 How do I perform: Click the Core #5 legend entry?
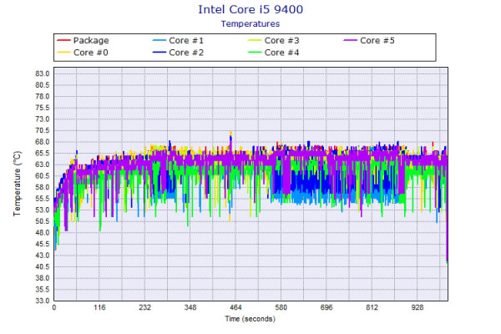coord(369,41)
